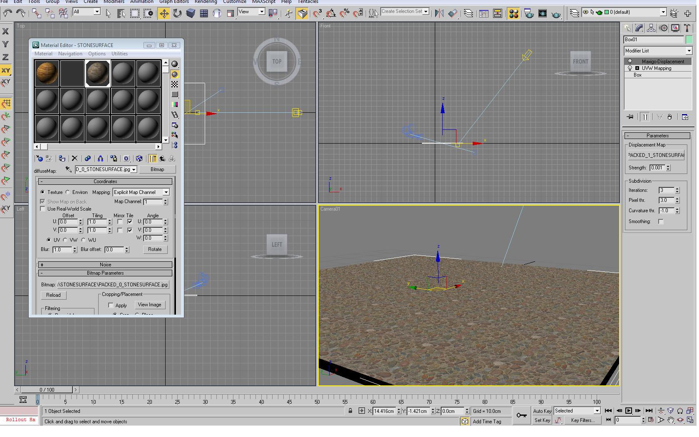Open Material Editor Utilities menu
Viewport: 699px width, 437px height.
119,54
